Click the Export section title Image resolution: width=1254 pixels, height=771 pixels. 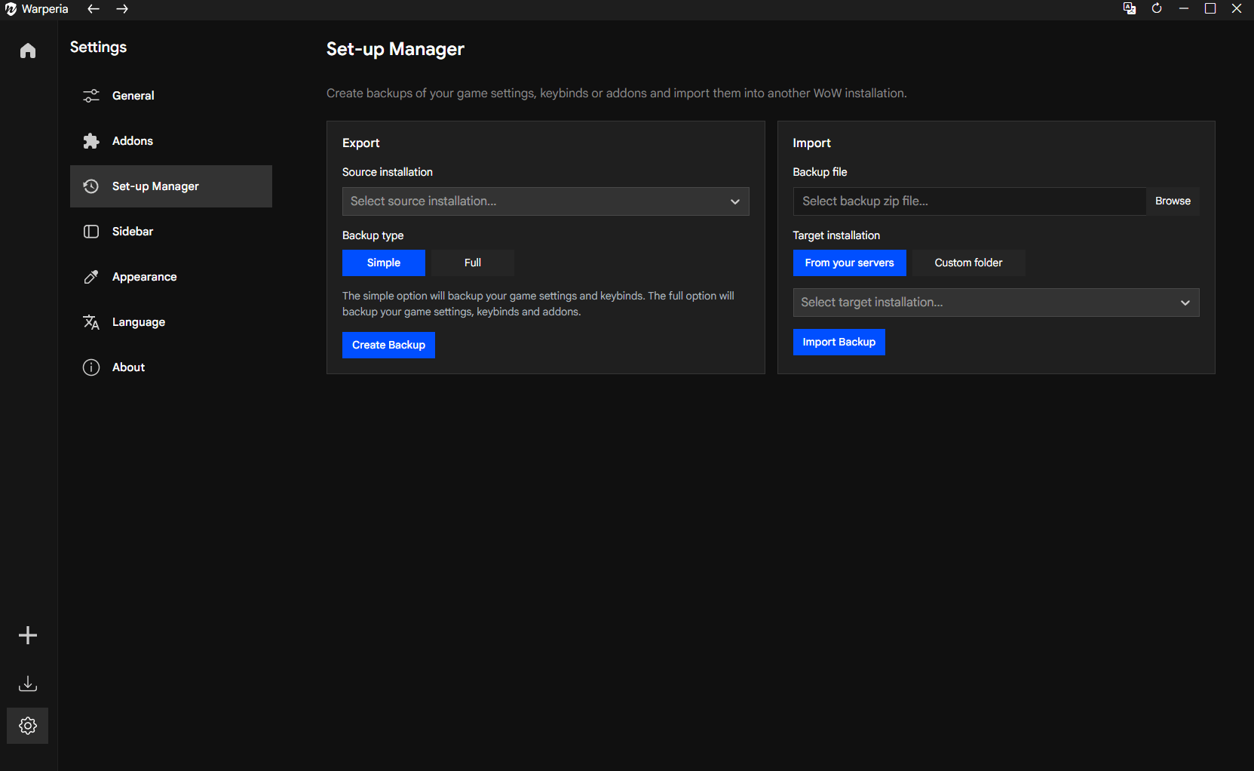(x=360, y=143)
